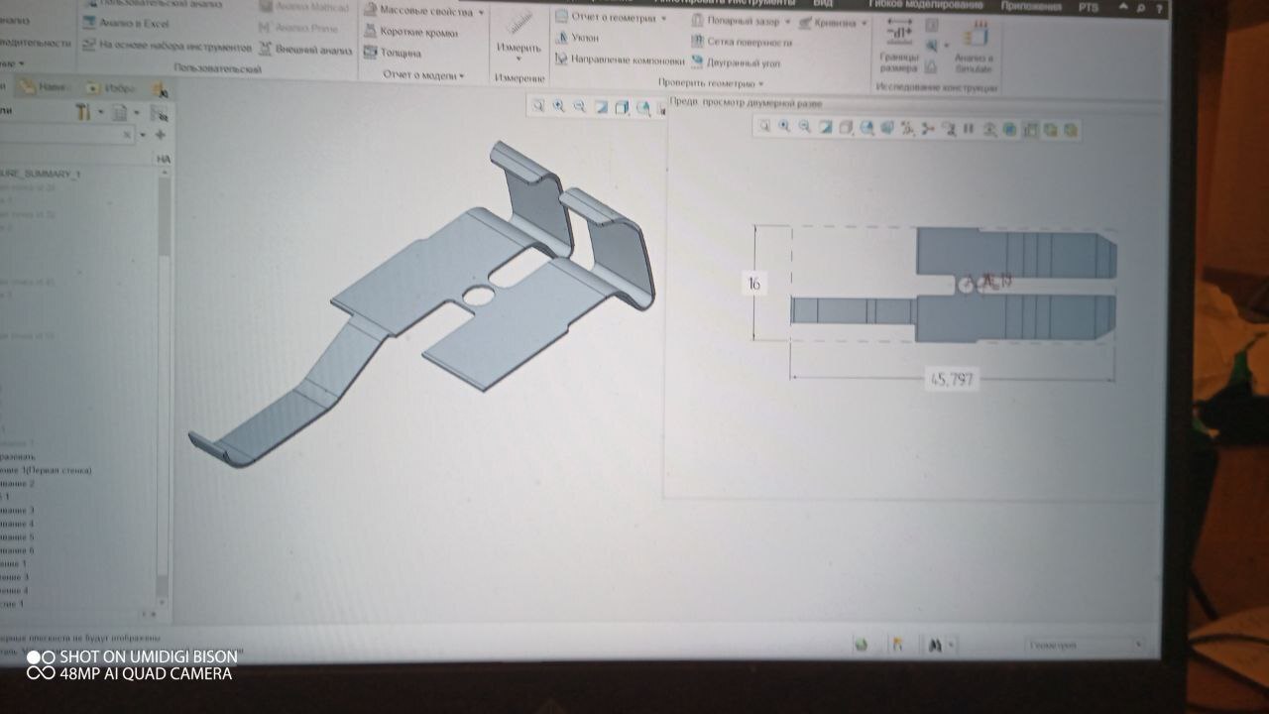The image size is (1269, 714).
Task: Click the pause icon in the 2D preview toolbar
Action: coord(969,128)
